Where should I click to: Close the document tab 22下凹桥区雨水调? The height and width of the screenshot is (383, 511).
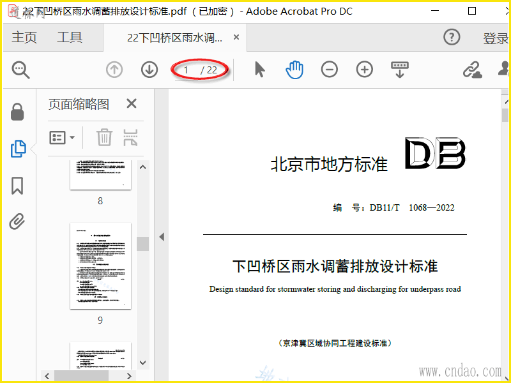point(236,38)
